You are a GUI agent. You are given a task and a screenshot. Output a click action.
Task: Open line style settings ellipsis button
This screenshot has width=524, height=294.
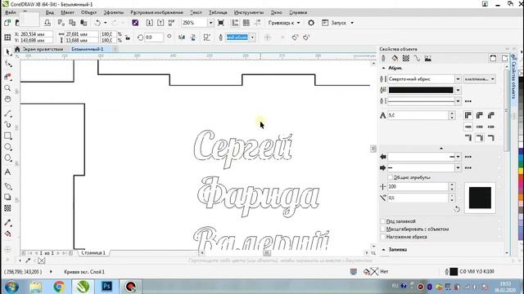[468, 101]
